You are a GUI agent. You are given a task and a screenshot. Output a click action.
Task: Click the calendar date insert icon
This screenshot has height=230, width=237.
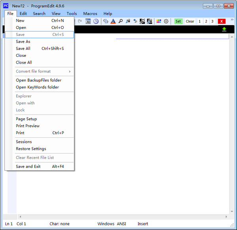pos(88,21)
